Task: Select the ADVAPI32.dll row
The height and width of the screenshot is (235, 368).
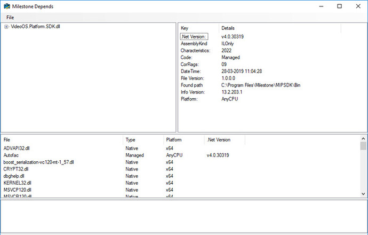Action: 16,148
